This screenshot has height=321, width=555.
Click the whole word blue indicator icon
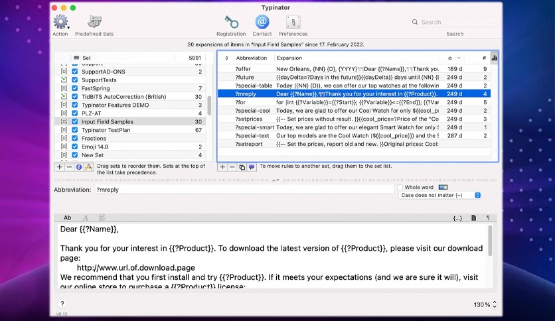[x=443, y=187]
